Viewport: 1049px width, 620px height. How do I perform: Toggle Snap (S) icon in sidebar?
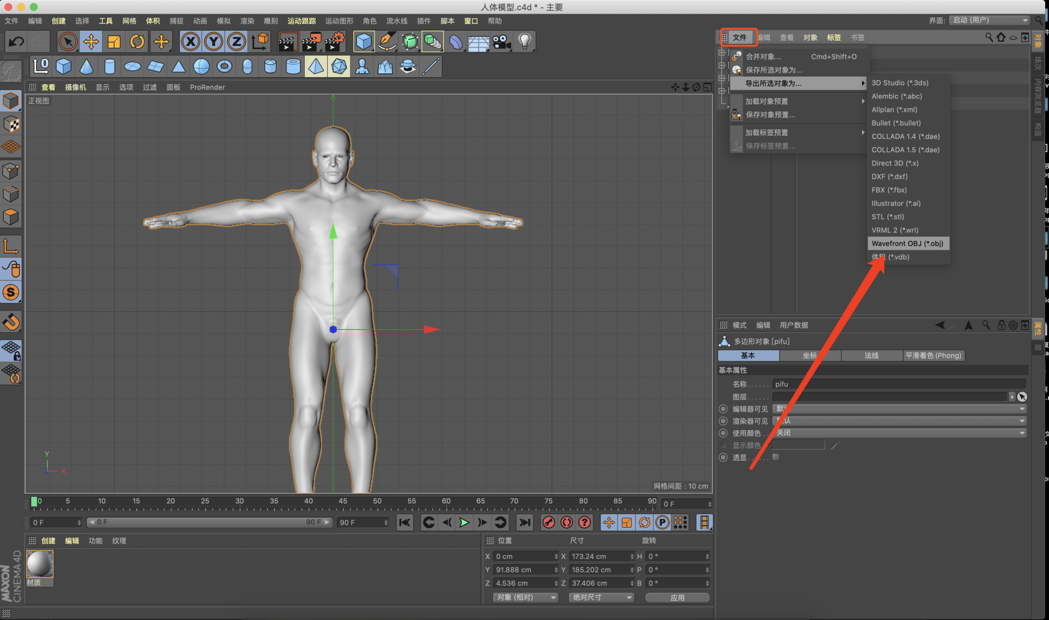pos(11,293)
